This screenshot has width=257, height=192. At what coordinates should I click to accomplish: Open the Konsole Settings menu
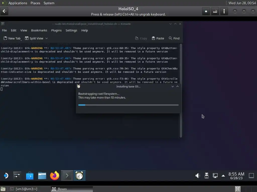click(x=71, y=30)
